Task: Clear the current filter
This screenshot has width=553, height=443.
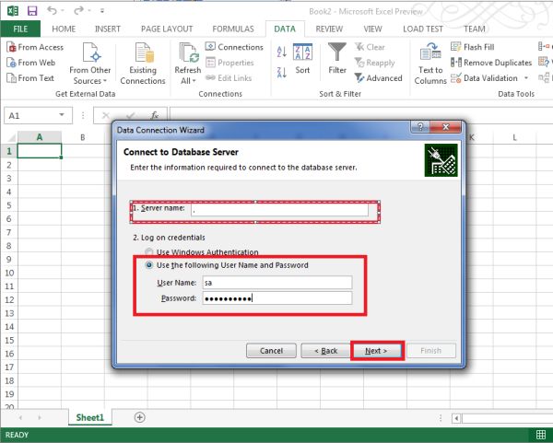Action: (x=370, y=47)
